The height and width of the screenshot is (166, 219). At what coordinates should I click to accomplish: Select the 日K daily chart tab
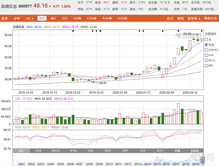(42, 19)
